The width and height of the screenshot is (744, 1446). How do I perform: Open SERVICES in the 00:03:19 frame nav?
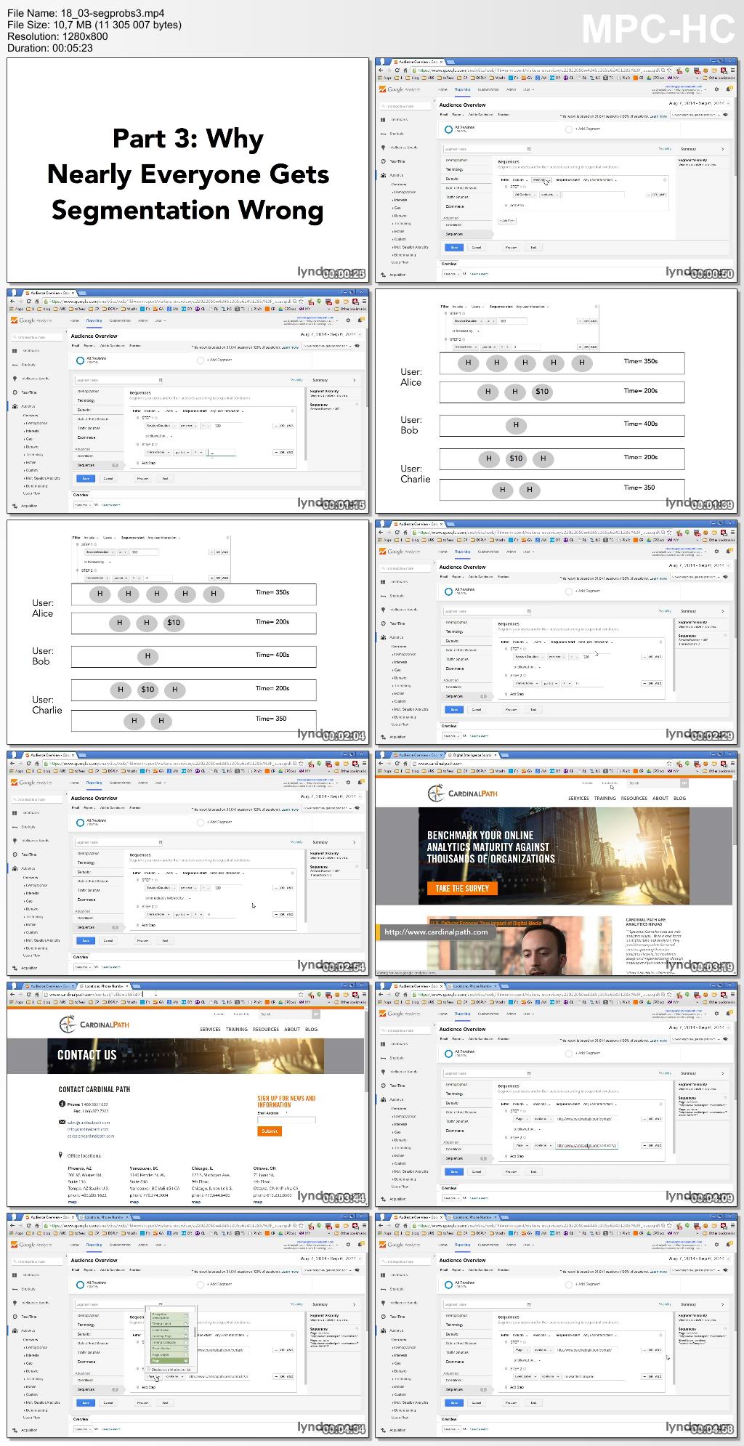point(578,798)
